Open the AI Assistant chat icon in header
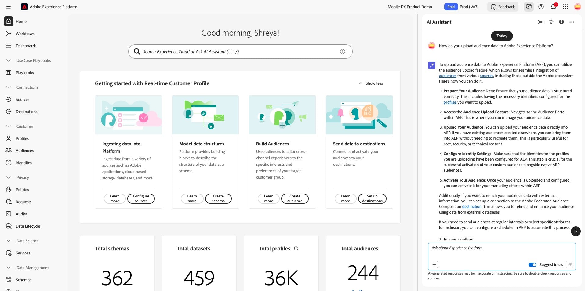The width and height of the screenshot is (585, 291). pyautogui.click(x=529, y=7)
